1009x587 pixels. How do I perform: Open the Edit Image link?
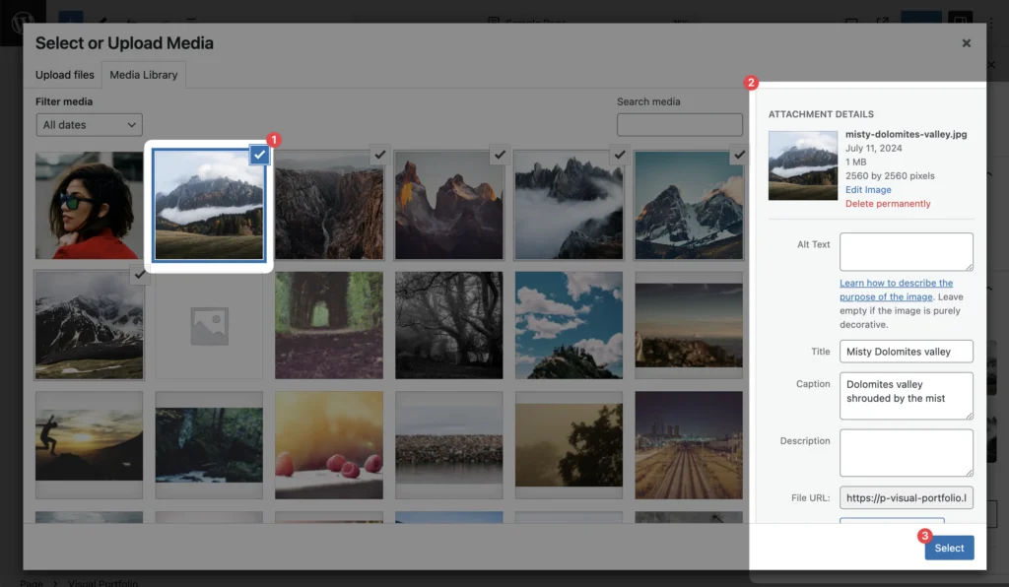pyautogui.click(x=868, y=190)
